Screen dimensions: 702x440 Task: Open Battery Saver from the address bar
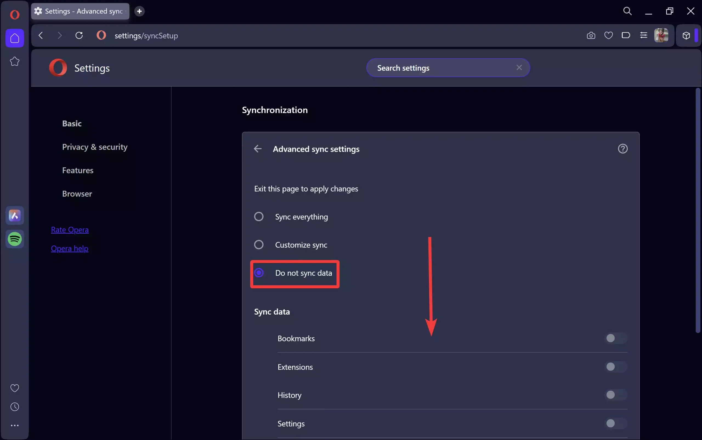click(626, 35)
